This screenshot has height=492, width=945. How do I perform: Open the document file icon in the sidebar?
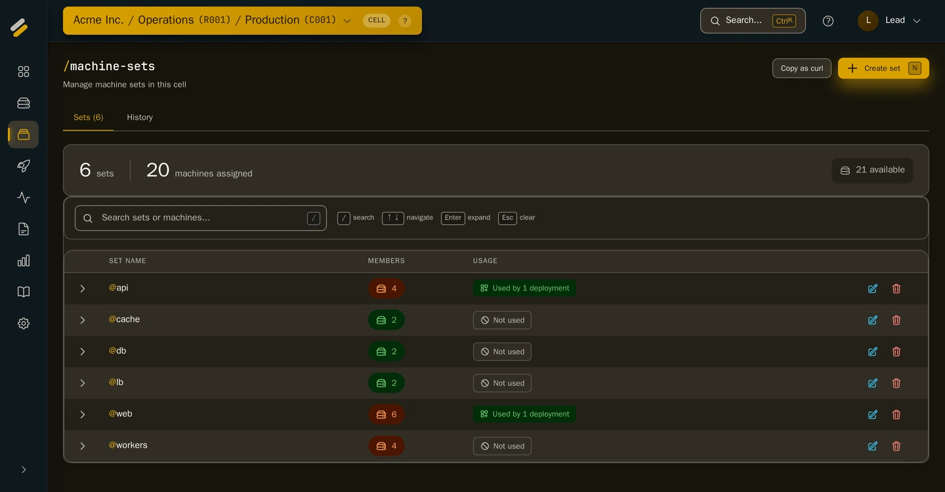[x=24, y=229]
